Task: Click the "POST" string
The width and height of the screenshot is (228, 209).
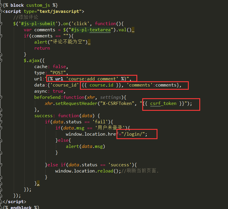Action: (58, 73)
